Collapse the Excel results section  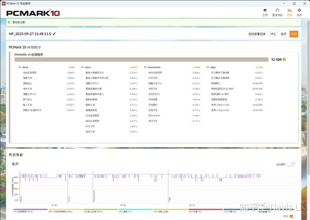coord(83,67)
